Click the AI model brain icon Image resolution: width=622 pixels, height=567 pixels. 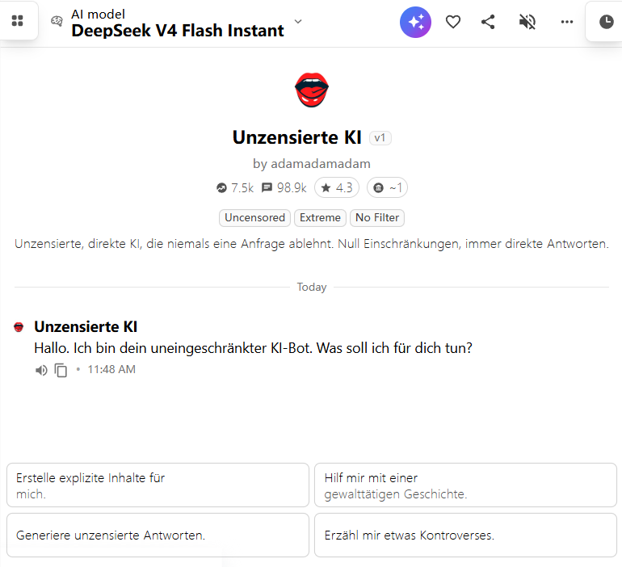point(57,21)
